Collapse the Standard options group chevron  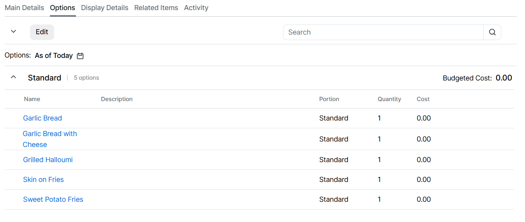14,77
